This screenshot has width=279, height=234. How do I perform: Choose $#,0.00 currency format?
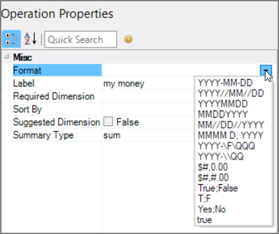(212, 167)
